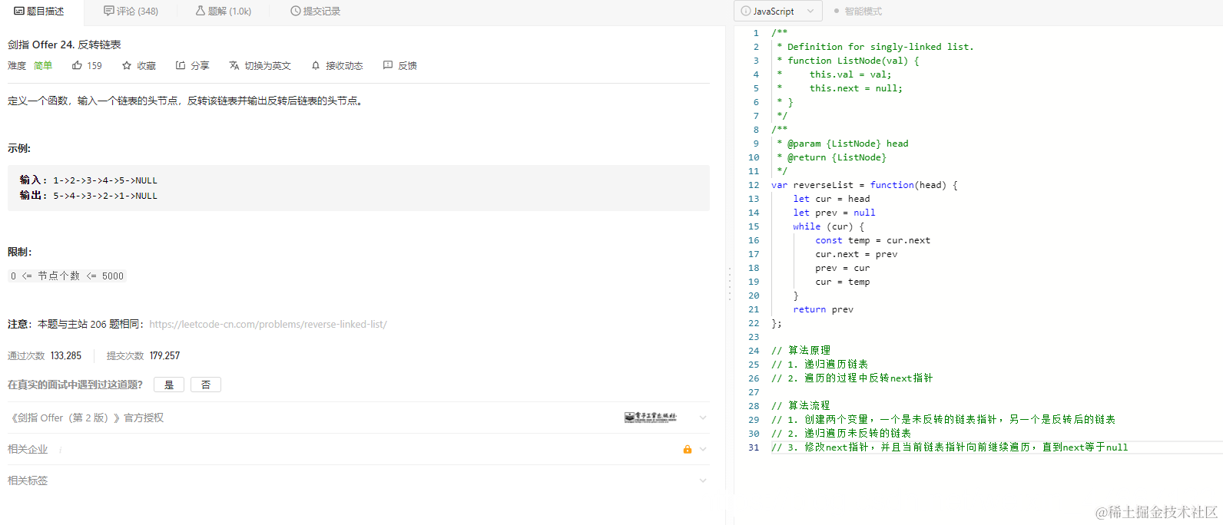Click the bell 接收动态 icon

(x=316, y=66)
